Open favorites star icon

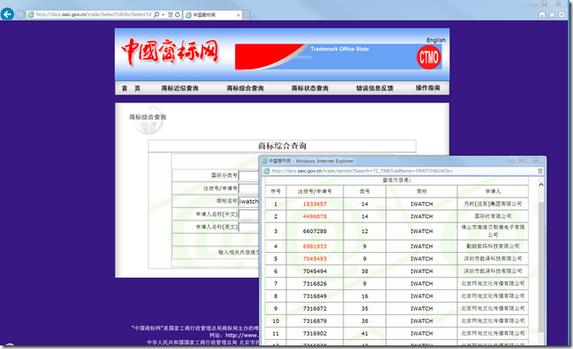(x=552, y=14)
